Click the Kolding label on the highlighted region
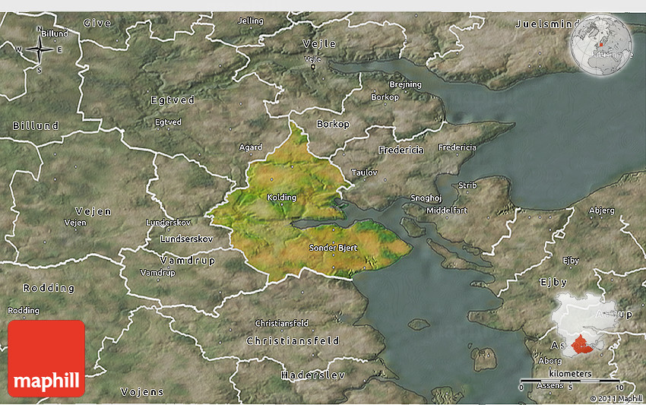This screenshot has height=405, width=646. [x=281, y=198]
